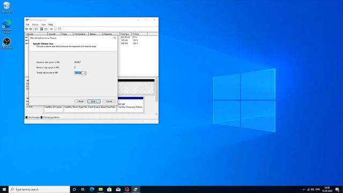The image size is (343, 193).
Task: Open the taskbar clock and date
Action: coord(327,189)
